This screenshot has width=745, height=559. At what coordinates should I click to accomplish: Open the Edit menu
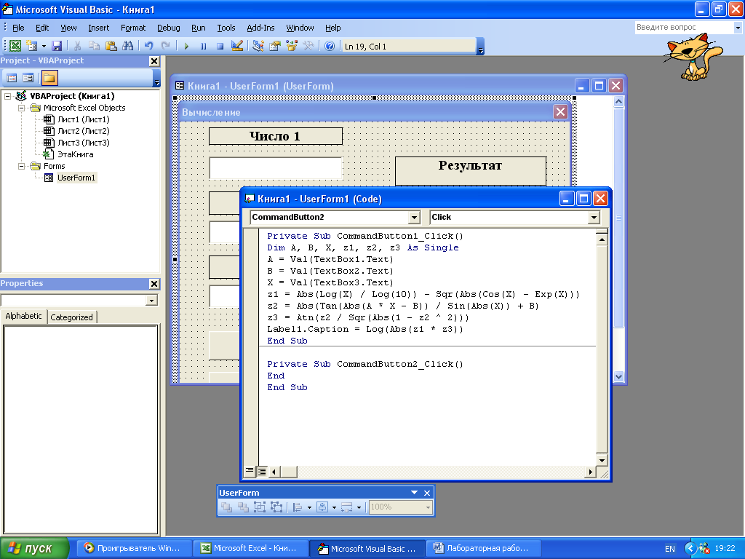41,28
